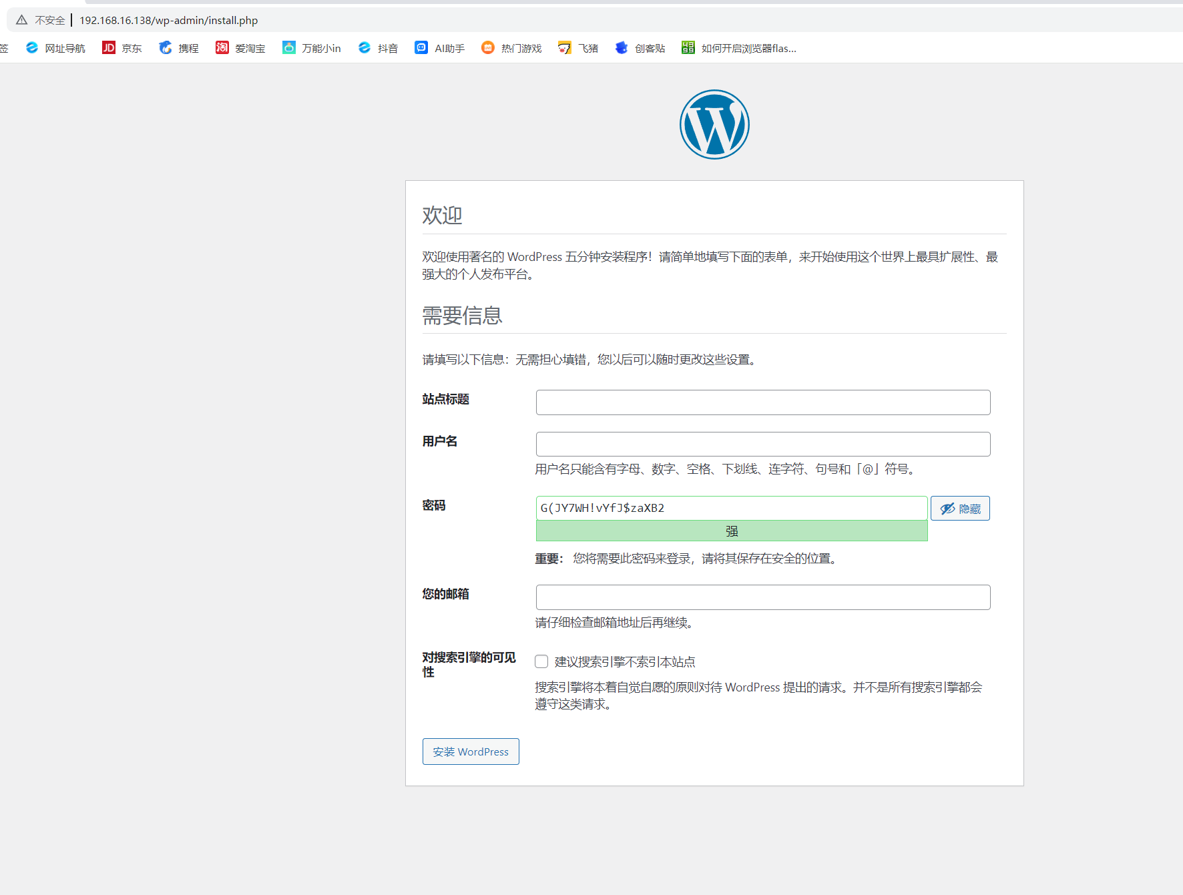Click the 用户名只能含有字母 hint text

tap(726, 469)
